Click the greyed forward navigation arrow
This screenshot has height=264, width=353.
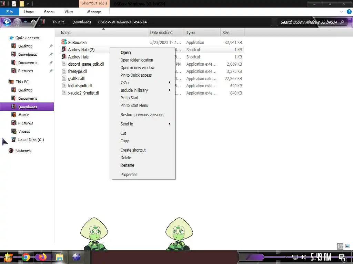point(17,22)
